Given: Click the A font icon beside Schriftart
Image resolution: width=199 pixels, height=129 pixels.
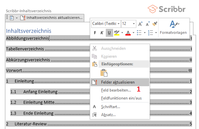Looking at the screenshot, I should 94,107.
